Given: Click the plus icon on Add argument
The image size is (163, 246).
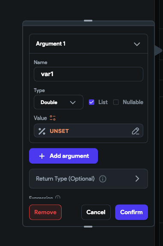Looking at the screenshot, I should click(42, 156).
